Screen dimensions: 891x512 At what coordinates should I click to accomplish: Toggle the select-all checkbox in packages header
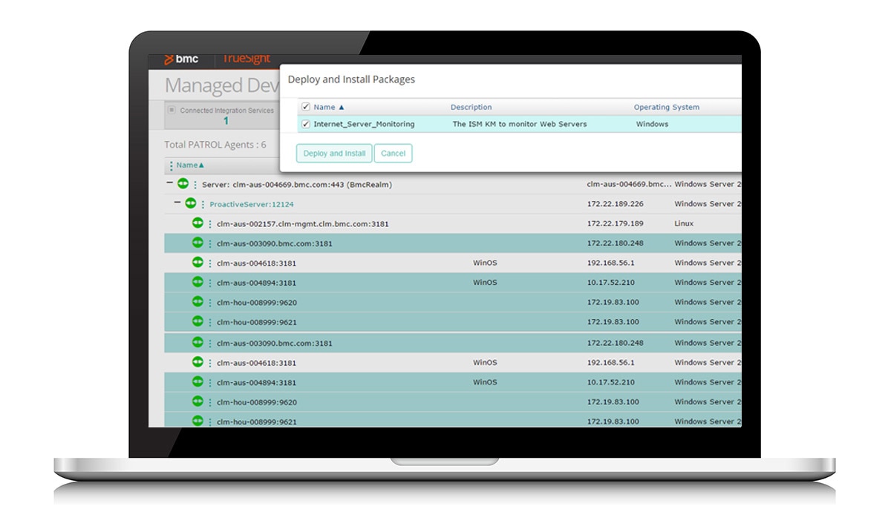[306, 107]
